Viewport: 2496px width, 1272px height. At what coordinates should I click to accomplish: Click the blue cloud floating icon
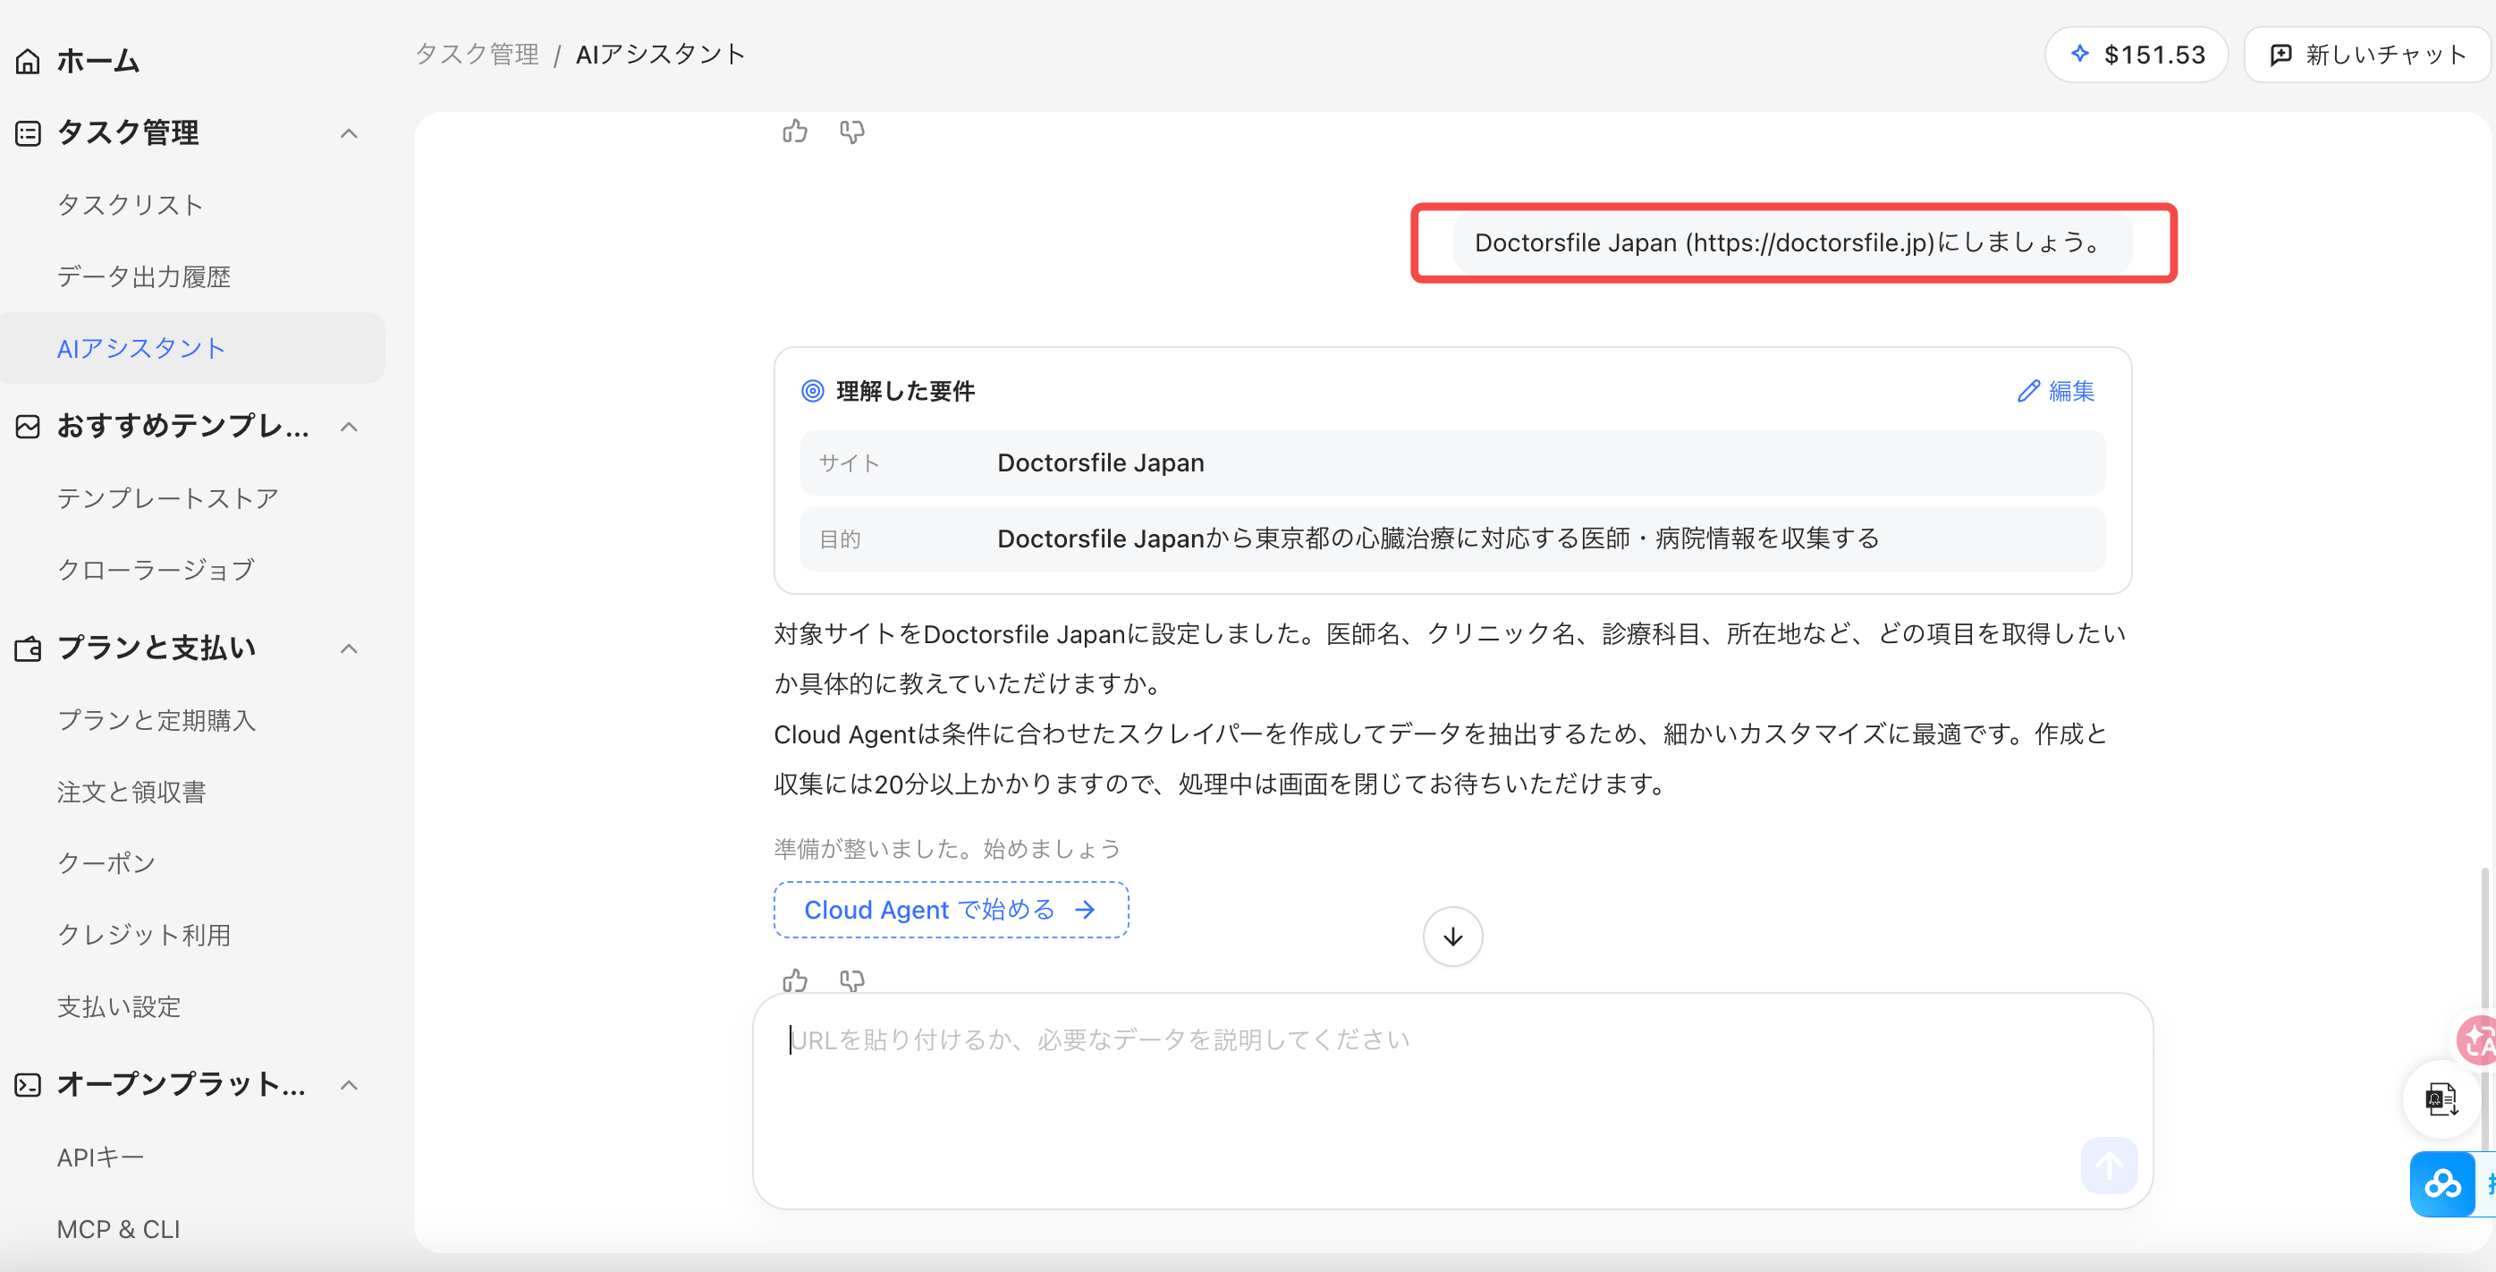[2441, 1183]
